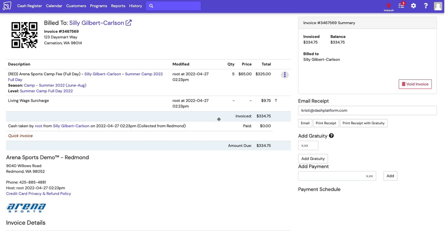This screenshot has height=234, width=445.
Task: Click the Price column header
Action: 247,64
